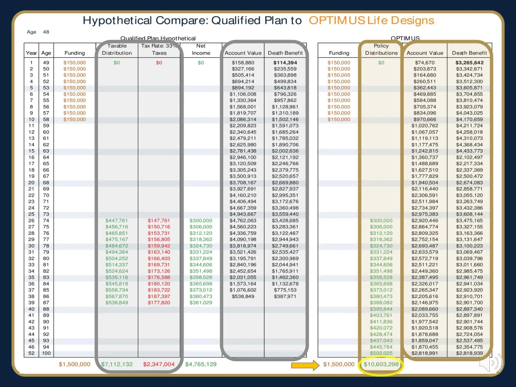Click the death benefit cell '$3,559,440'
Viewport: 516px width, 387px height.
coord(285,214)
